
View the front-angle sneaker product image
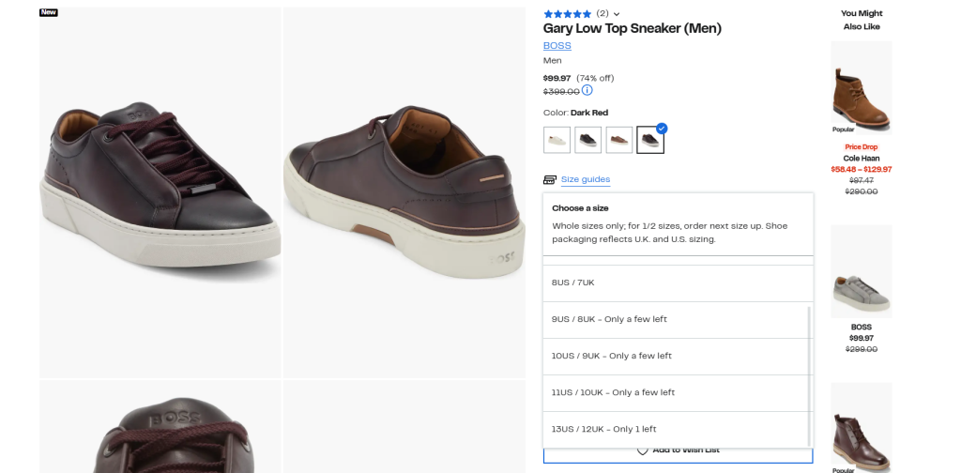coord(160,192)
